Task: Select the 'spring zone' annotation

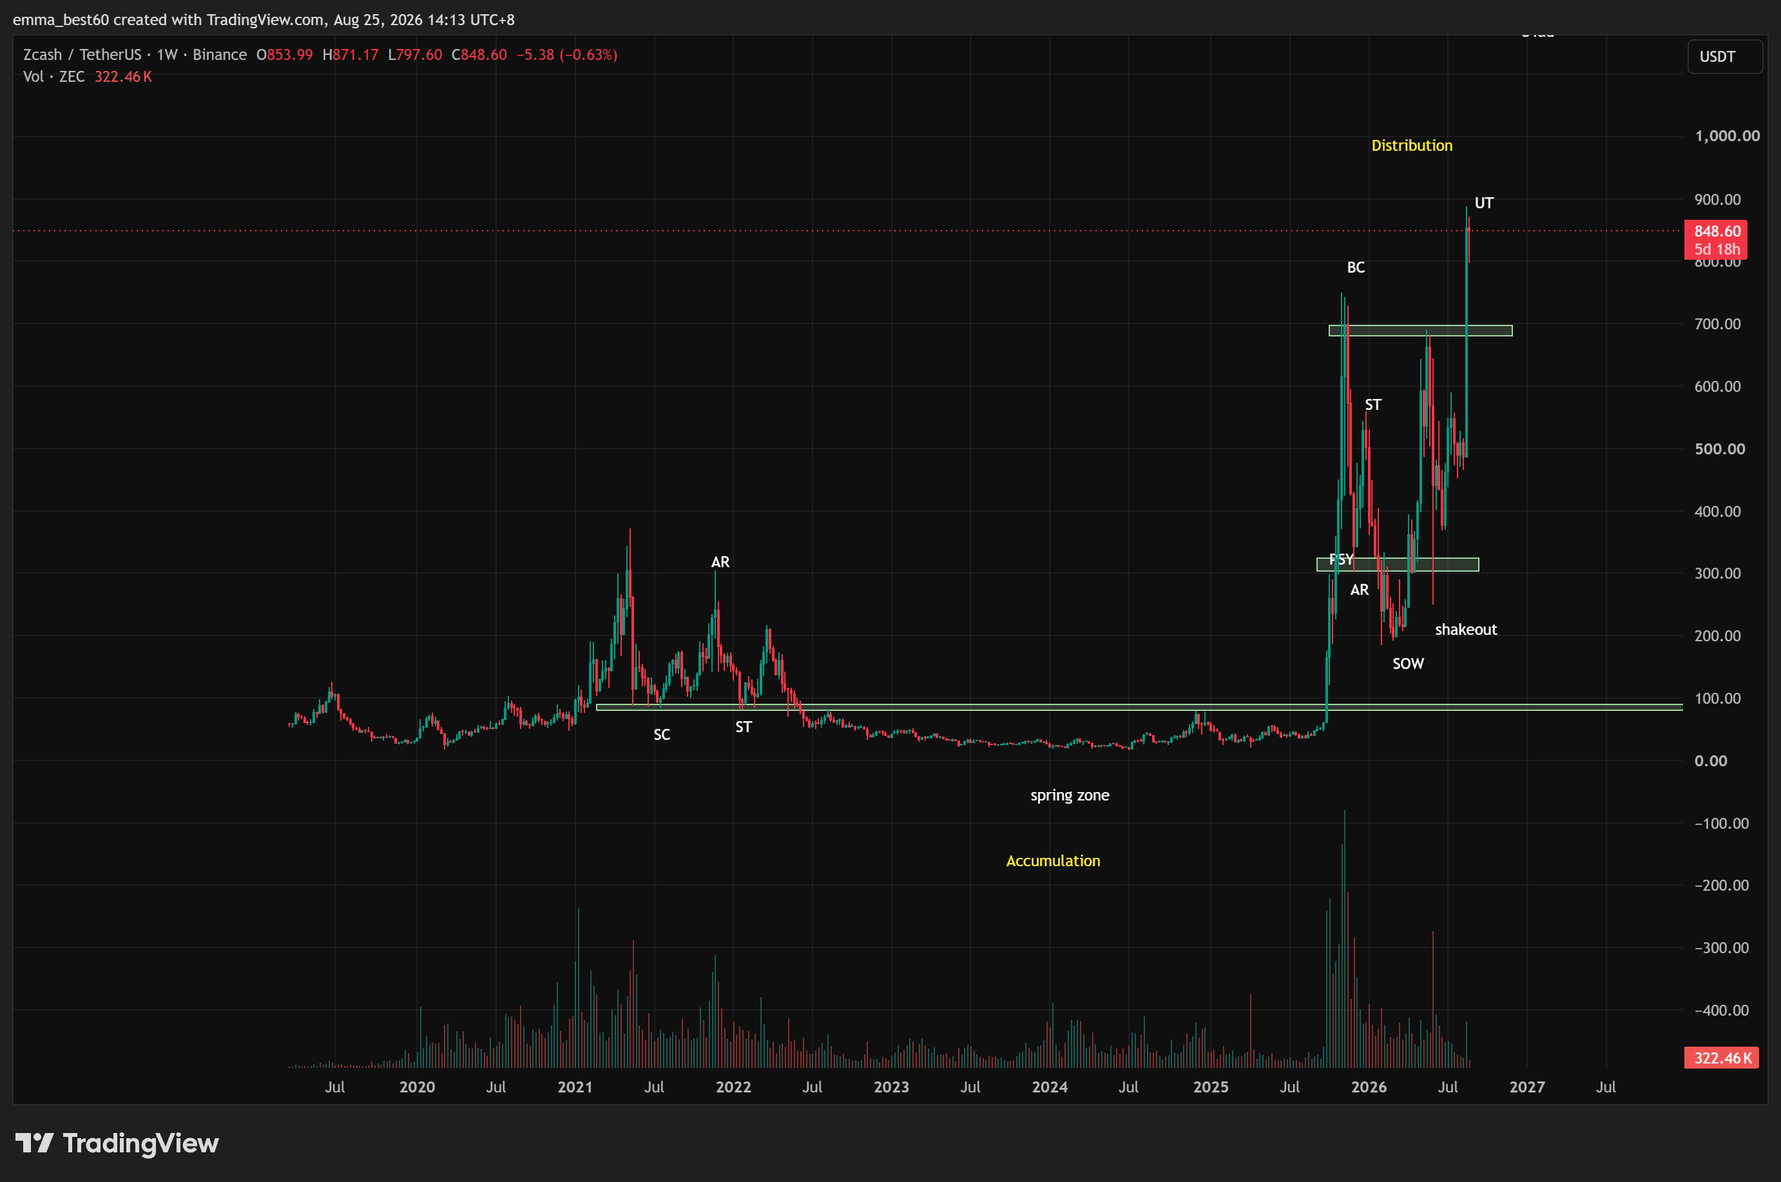Action: point(1070,795)
